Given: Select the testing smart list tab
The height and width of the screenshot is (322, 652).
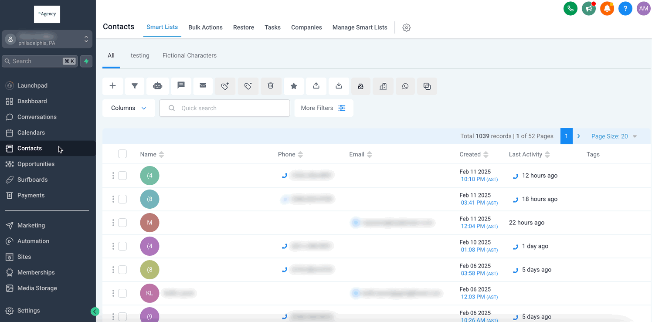Looking at the screenshot, I should click(x=140, y=55).
